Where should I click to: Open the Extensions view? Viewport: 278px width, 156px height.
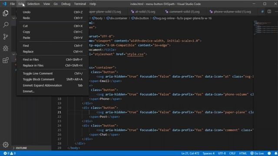(6, 60)
